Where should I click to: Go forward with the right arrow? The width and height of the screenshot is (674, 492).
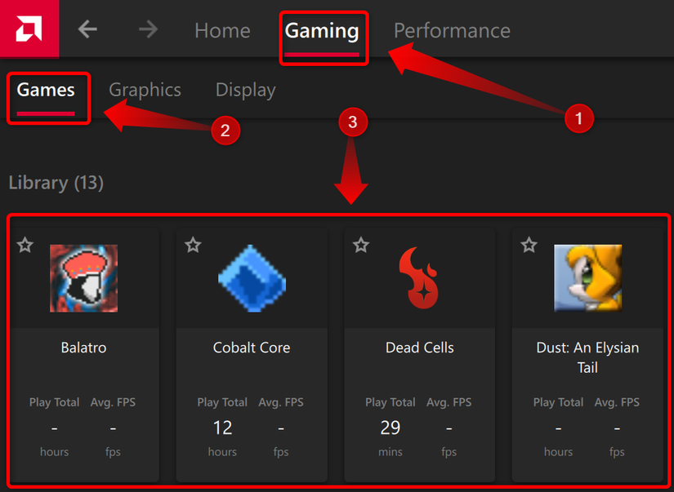(149, 29)
